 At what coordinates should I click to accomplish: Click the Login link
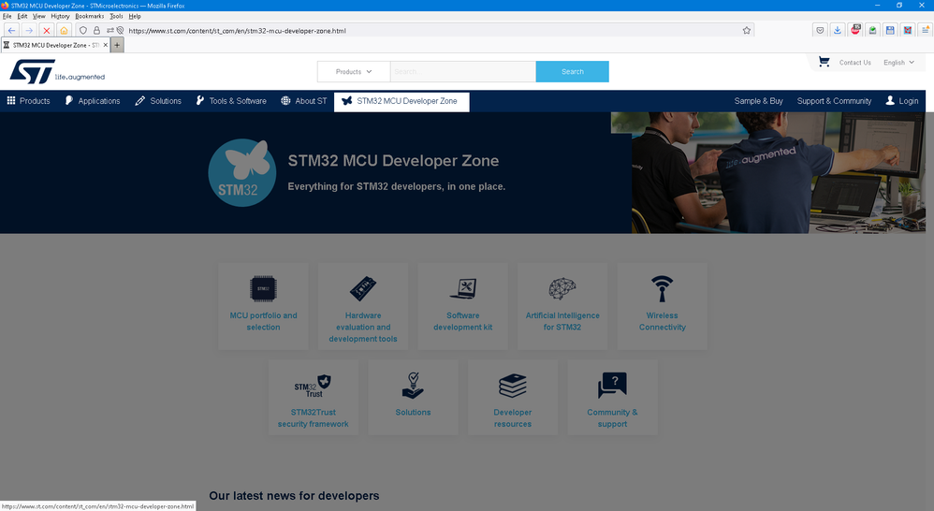[902, 101]
